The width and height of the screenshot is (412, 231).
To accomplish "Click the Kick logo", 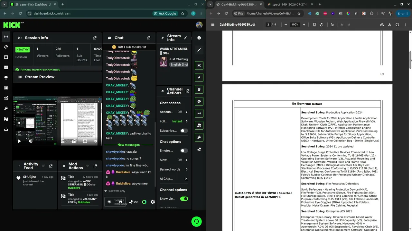I will pyautogui.click(x=14, y=25).
